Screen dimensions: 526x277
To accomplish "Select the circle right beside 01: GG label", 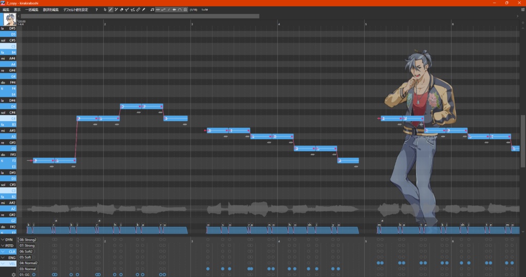I will coord(34,274).
